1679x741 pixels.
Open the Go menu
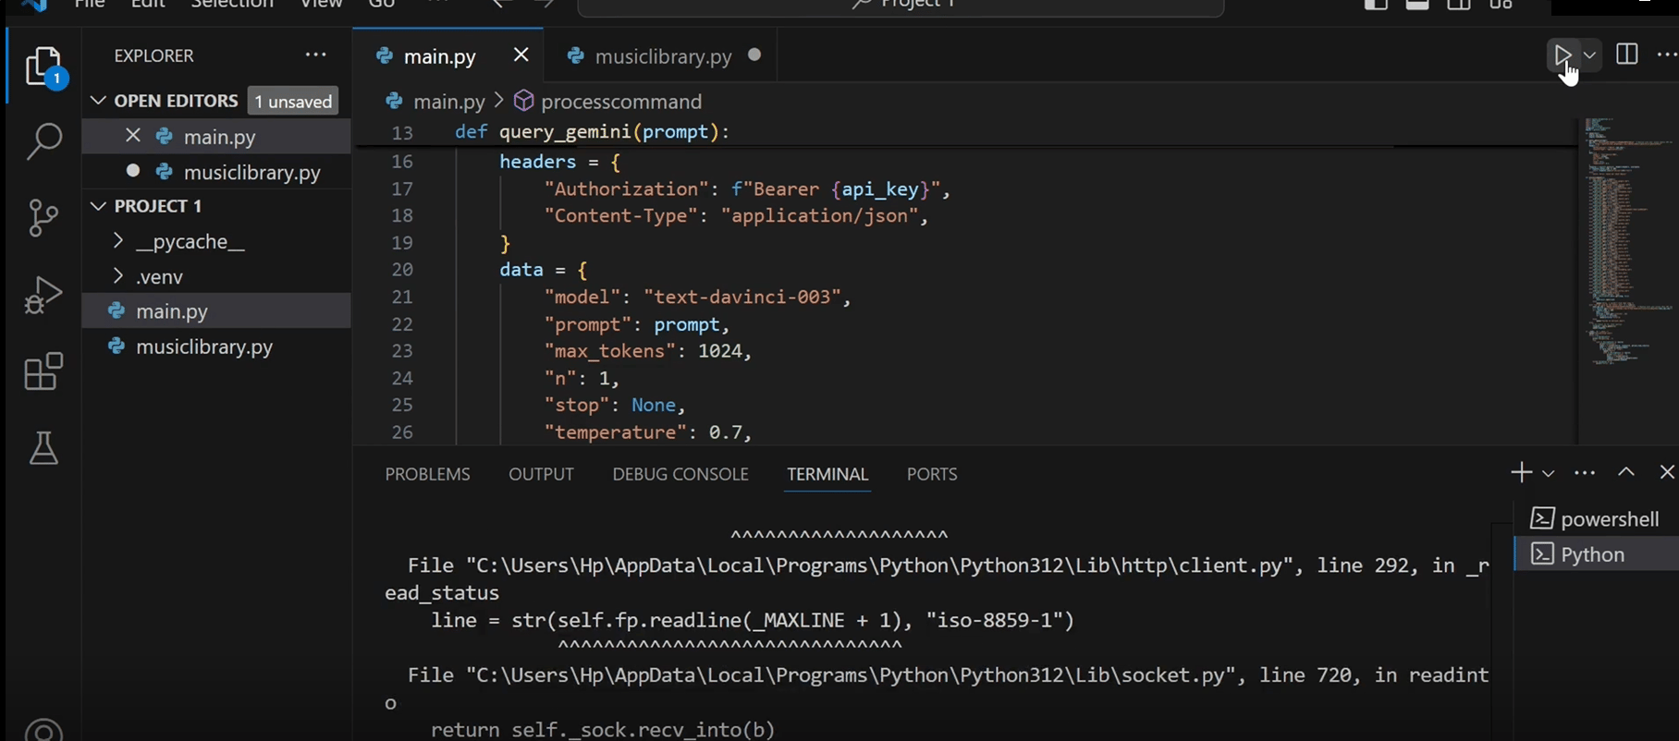[382, 5]
